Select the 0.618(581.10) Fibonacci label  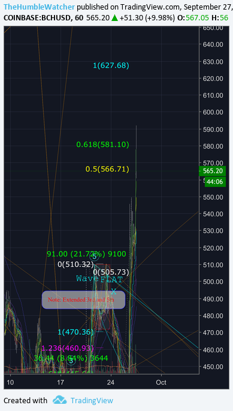[x=103, y=144]
